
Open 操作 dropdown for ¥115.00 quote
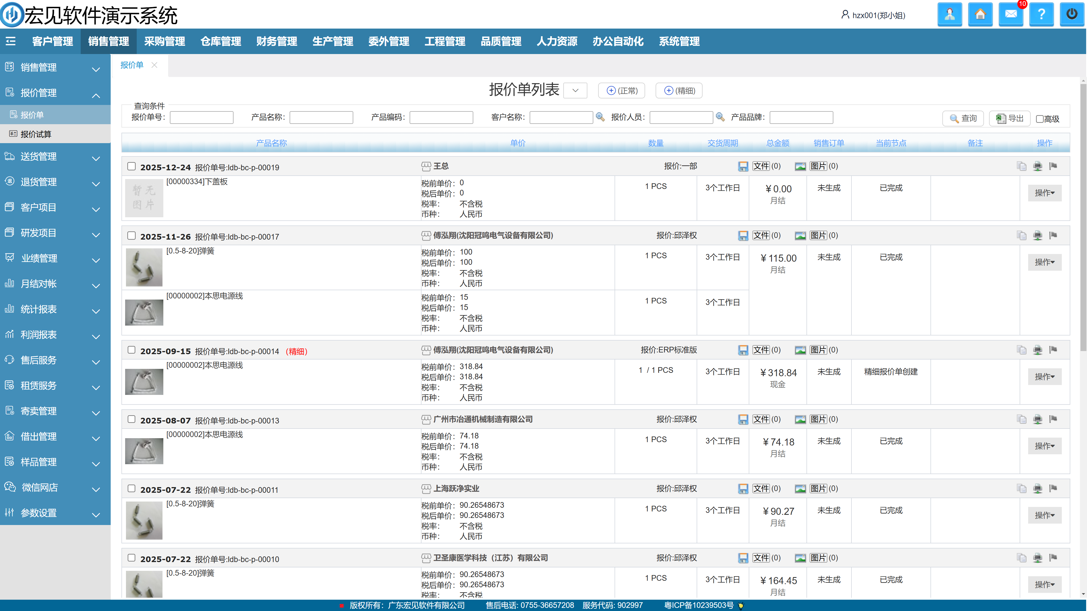click(x=1044, y=262)
